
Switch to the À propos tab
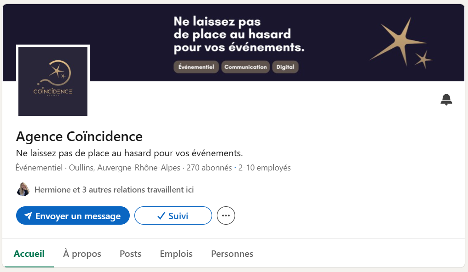click(x=82, y=254)
